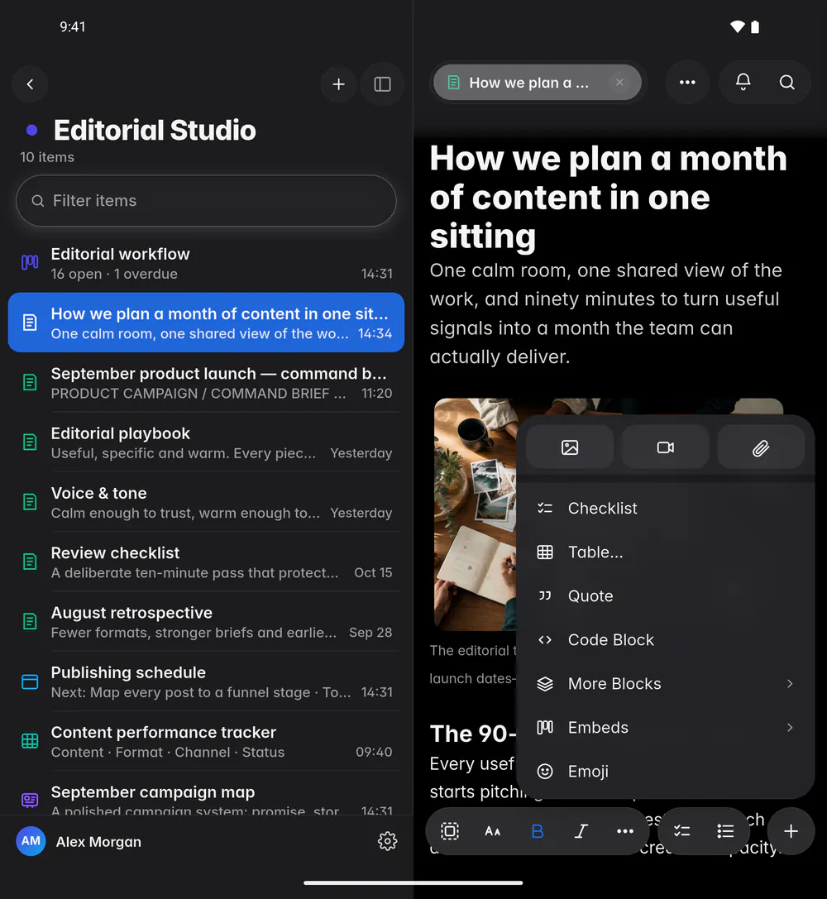The image size is (827, 899).
Task: Click the block selection icon in the format toolbar
Action: pos(450,831)
